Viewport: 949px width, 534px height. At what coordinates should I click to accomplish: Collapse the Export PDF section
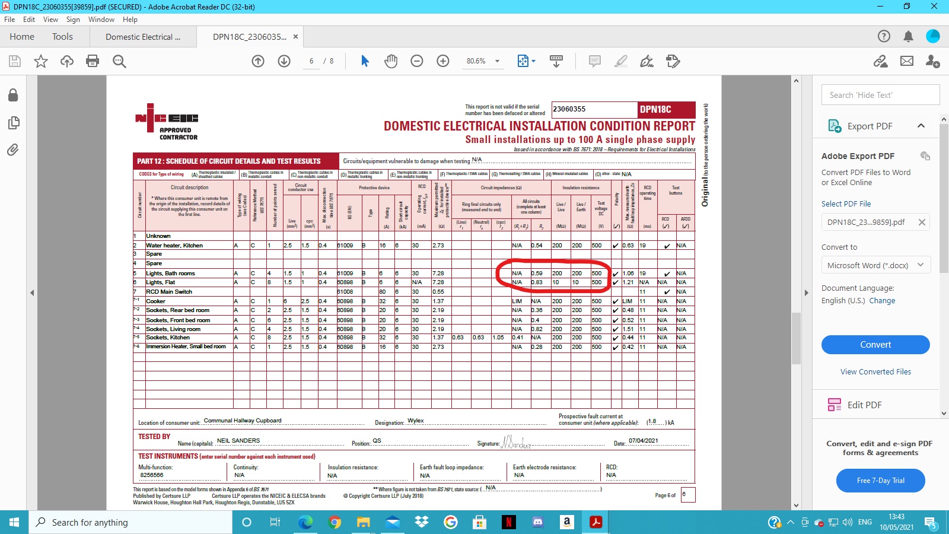click(x=921, y=126)
